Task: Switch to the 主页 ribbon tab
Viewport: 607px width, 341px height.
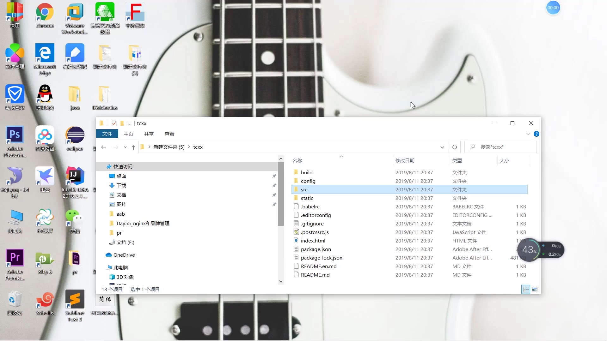Action: pos(128,134)
